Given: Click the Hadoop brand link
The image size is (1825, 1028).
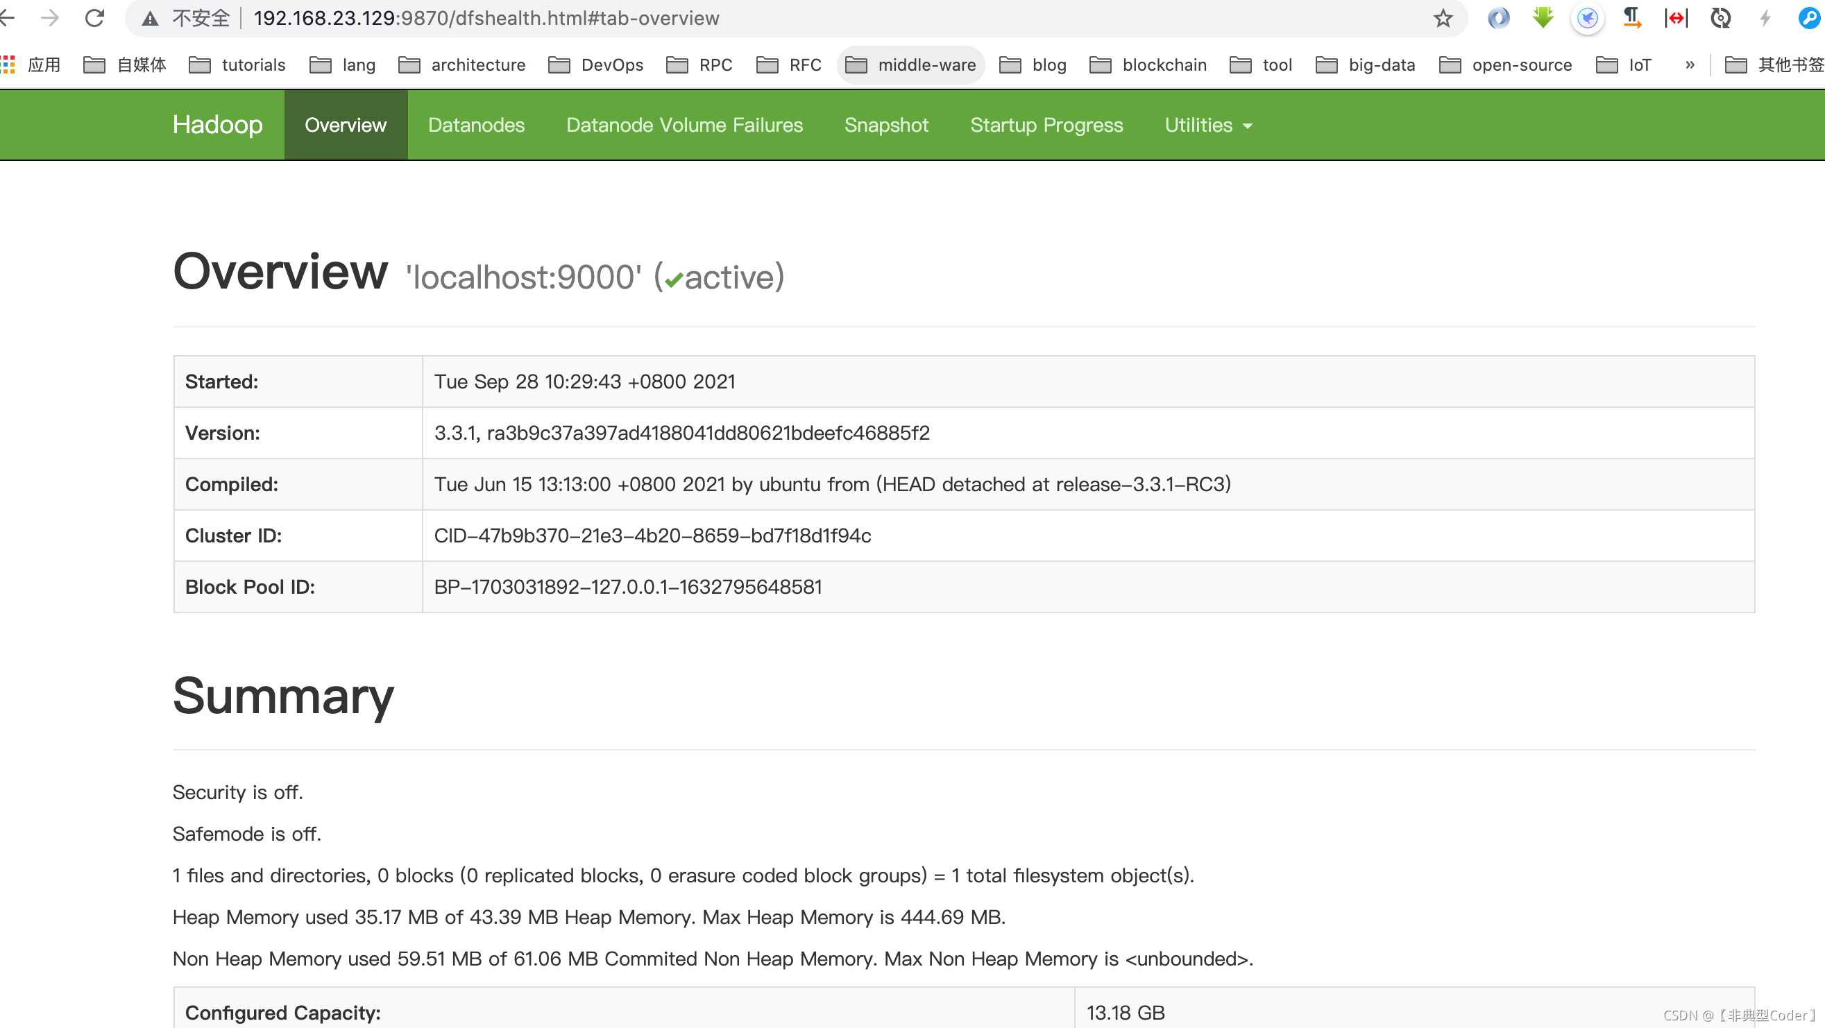Looking at the screenshot, I should tap(217, 125).
